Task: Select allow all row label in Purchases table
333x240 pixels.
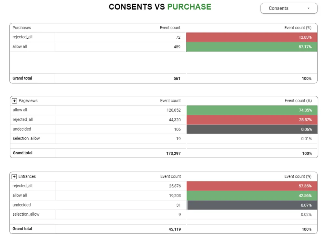Action: (20, 47)
